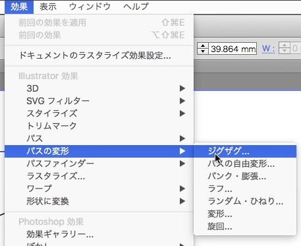Viewport: 301px width, 246px height.
Task: Open the 効果 menu in menu bar
Action: pyautogui.click(x=19, y=7)
